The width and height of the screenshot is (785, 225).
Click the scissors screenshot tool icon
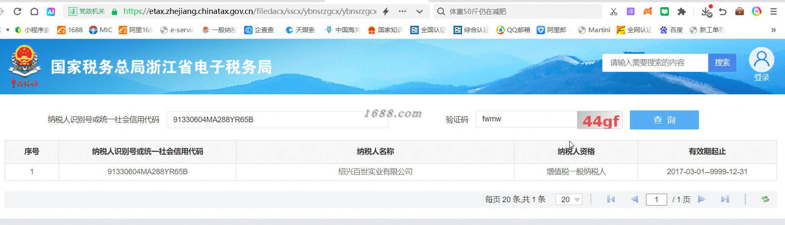click(x=613, y=11)
